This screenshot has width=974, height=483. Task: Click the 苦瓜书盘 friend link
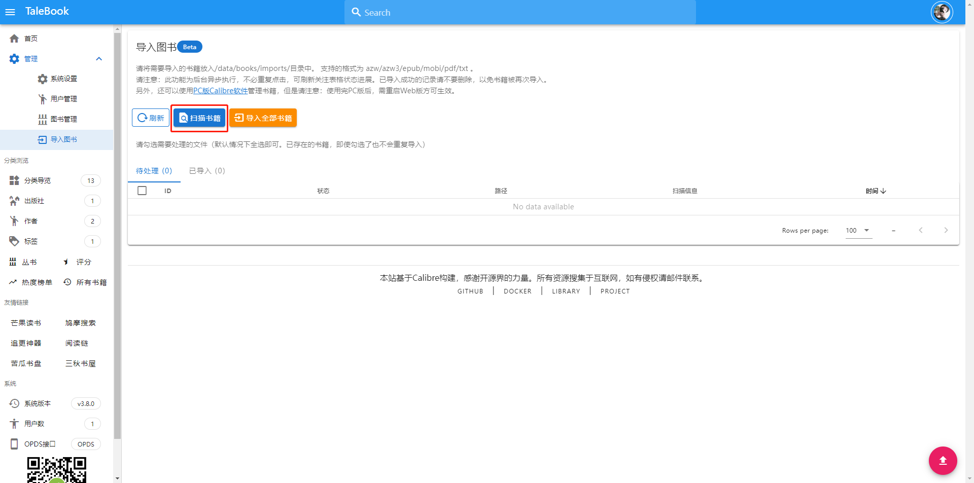coord(26,363)
